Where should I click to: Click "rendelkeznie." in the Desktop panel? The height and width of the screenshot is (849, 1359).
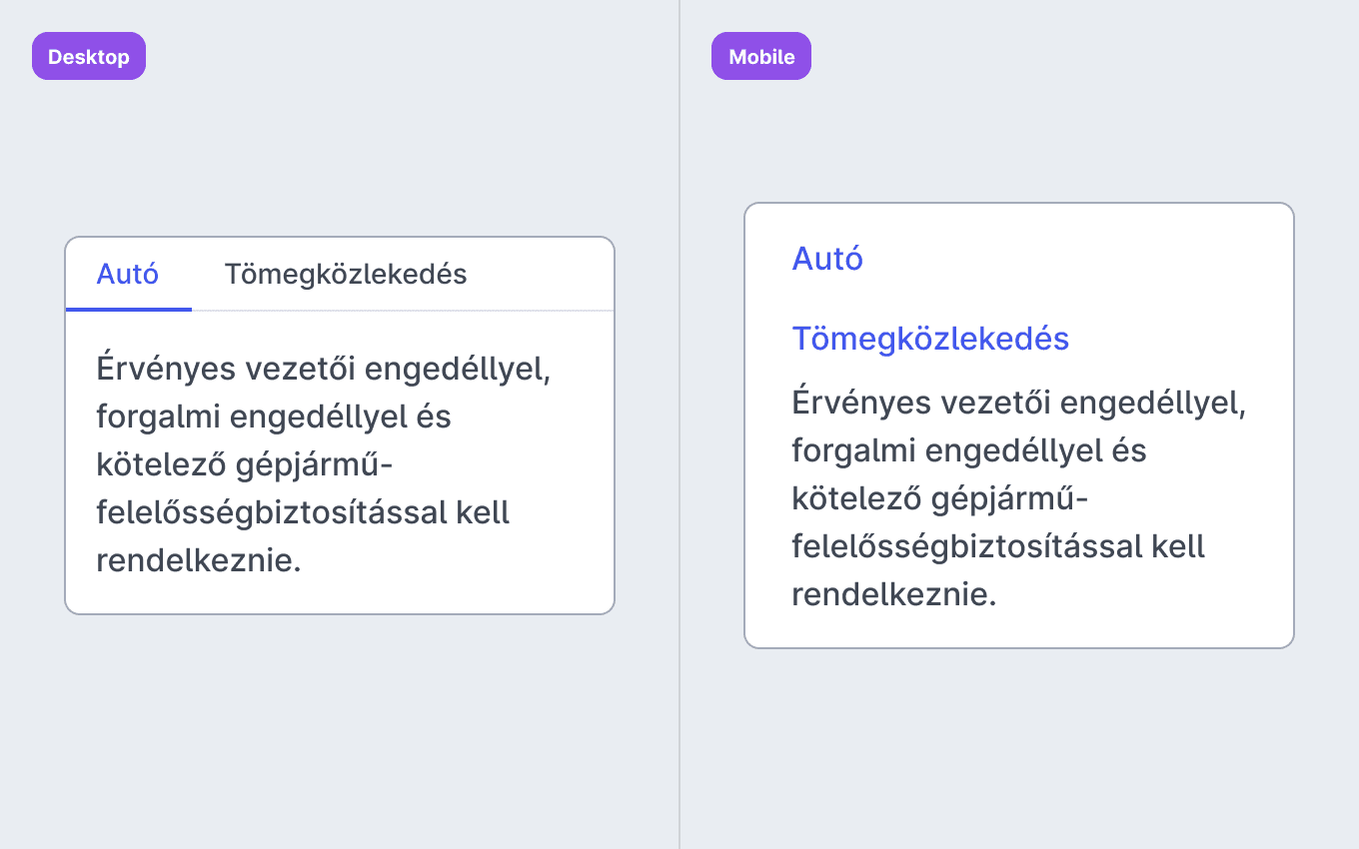click(x=199, y=560)
